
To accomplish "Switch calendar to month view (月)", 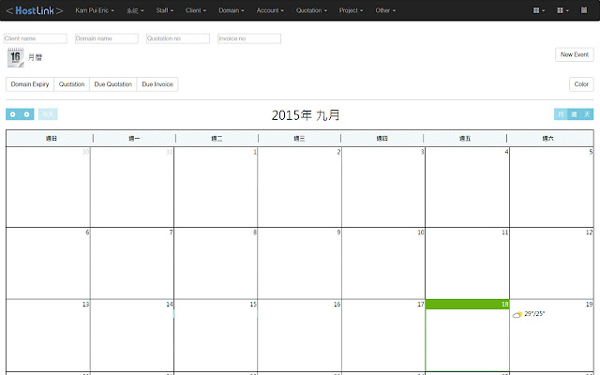I will pos(561,114).
